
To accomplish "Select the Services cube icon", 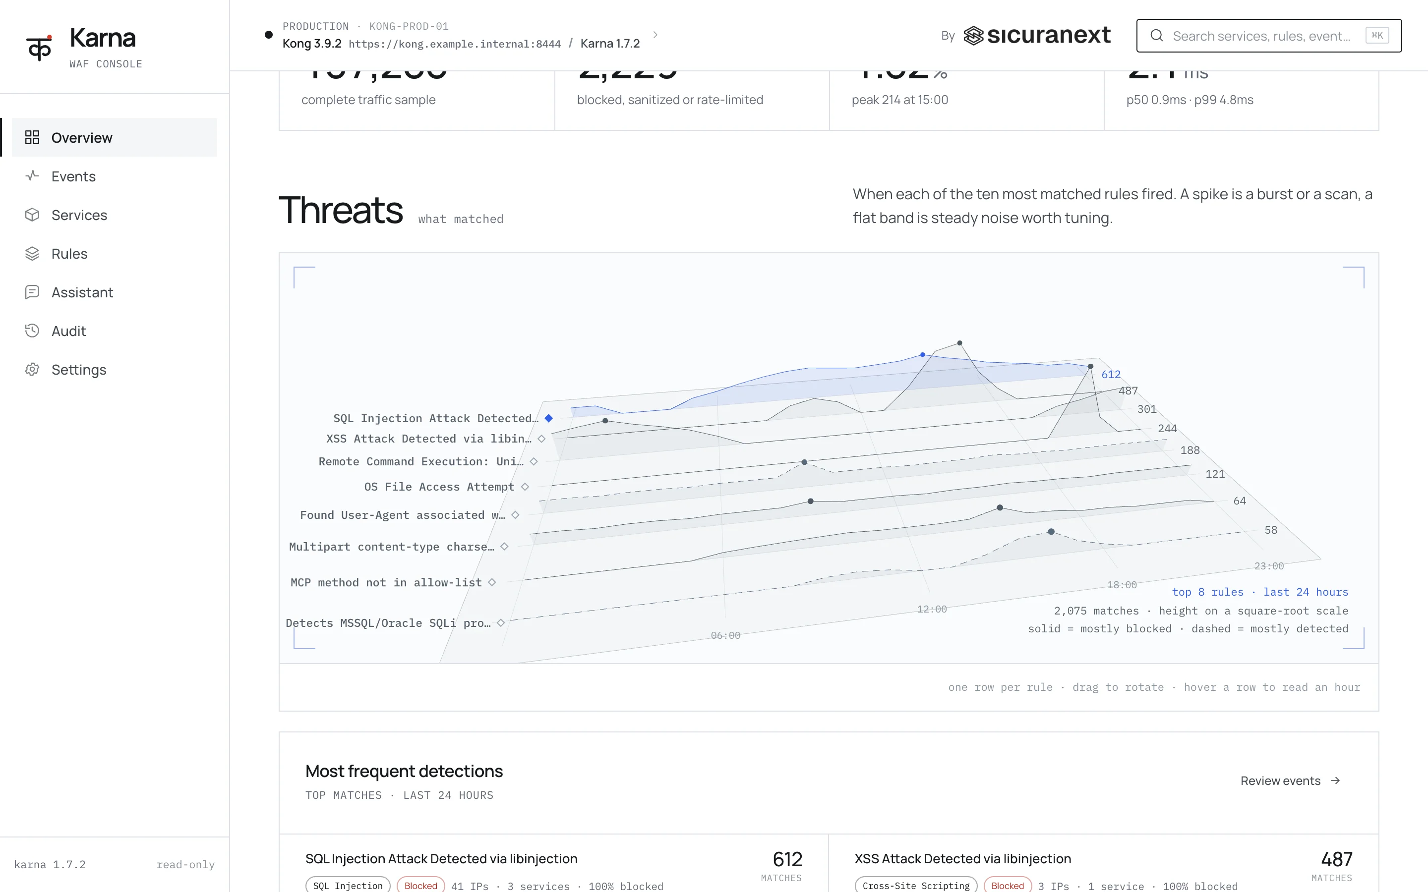I will click(x=32, y=215).
